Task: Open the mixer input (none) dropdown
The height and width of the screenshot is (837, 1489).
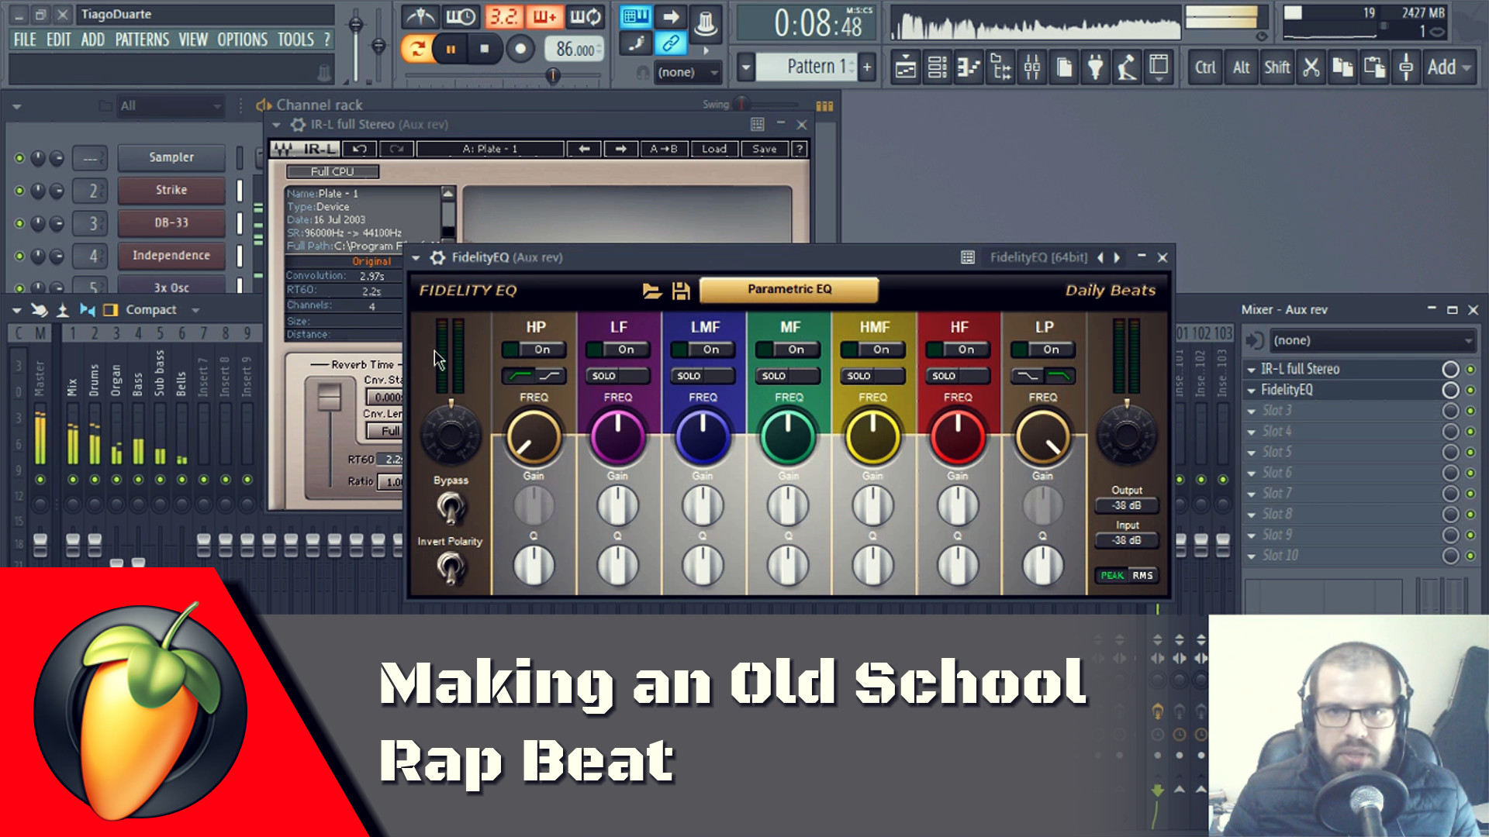Action: pyautogui.click(x=1373, y=340)
